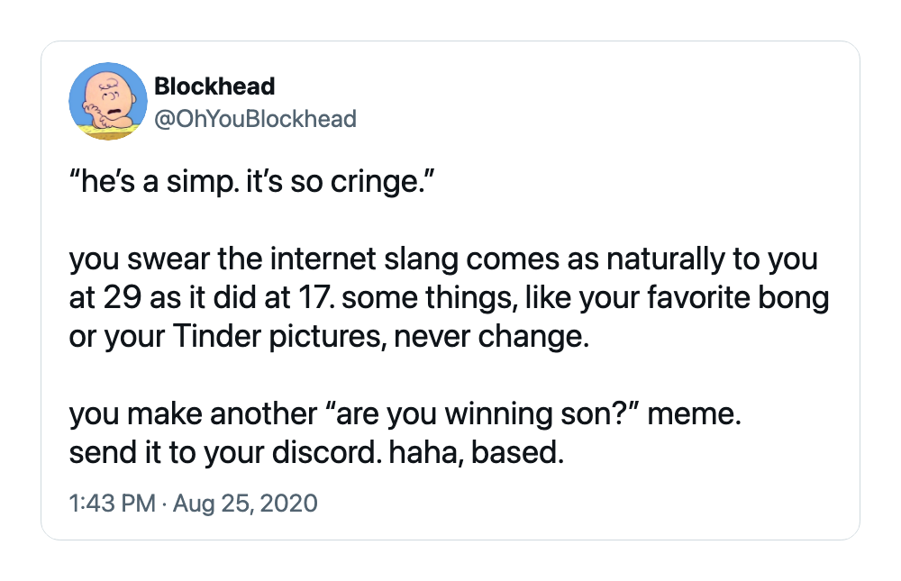
Task: Open the @OhYouBlockhead handle link
Action: [x=256, y=119]
